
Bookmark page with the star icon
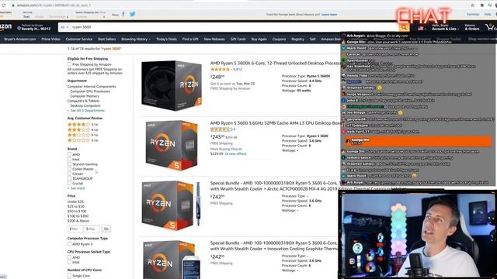pos(473,5)
